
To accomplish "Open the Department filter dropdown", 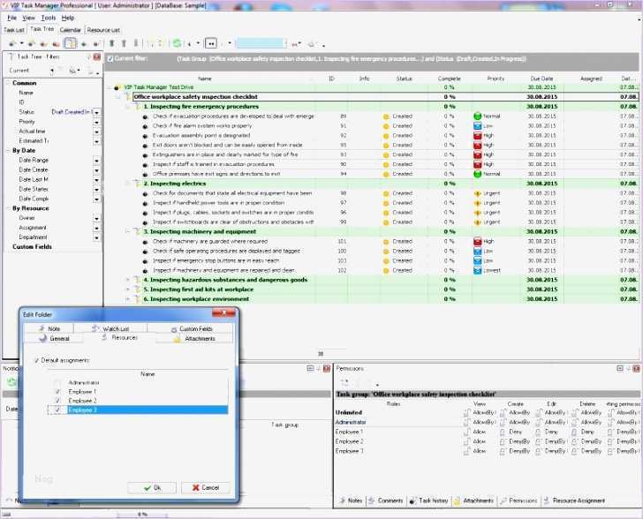I will click(97, 237).
